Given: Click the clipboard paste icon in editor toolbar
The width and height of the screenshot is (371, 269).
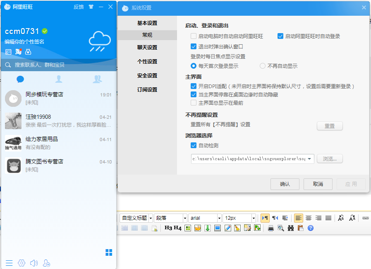Looking at the screenshot, I should [301, 228].
